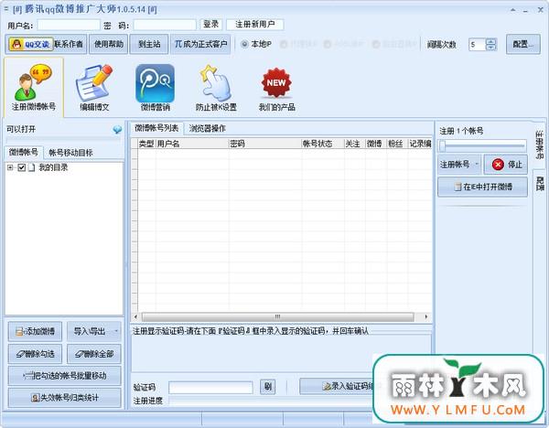Open the 注册条件 vertical side tab

click(540, 144)
